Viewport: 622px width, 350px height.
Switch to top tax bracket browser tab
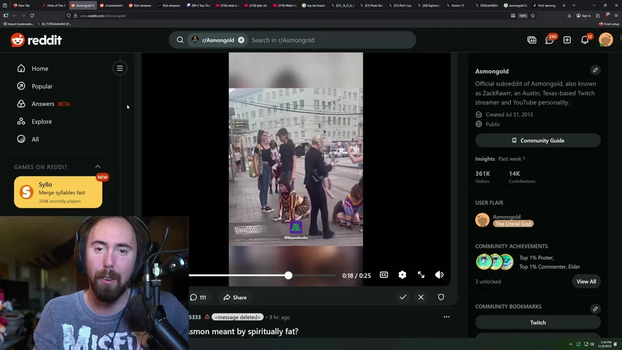[313, 5]
